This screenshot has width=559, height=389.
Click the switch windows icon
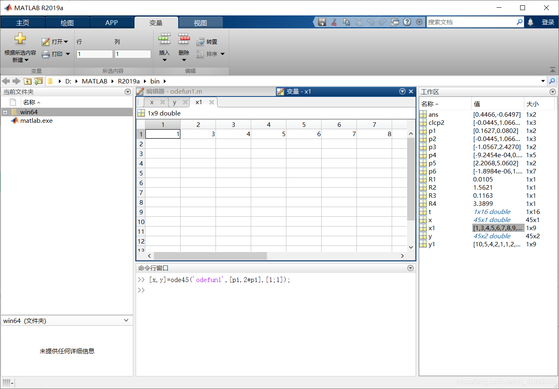point(395,22)
